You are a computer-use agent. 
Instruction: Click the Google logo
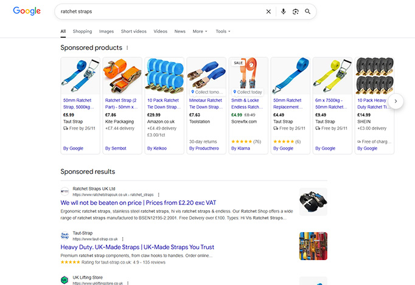pos(27,11)
